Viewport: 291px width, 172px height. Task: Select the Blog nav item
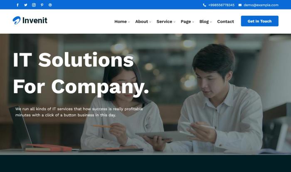pos(204,22)
